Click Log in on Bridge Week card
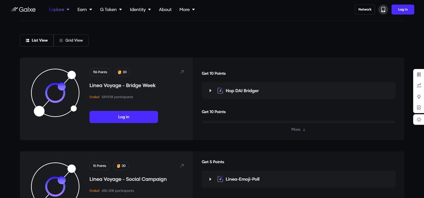Viewport: 424px width, 198px height. [x=123, y=117]
